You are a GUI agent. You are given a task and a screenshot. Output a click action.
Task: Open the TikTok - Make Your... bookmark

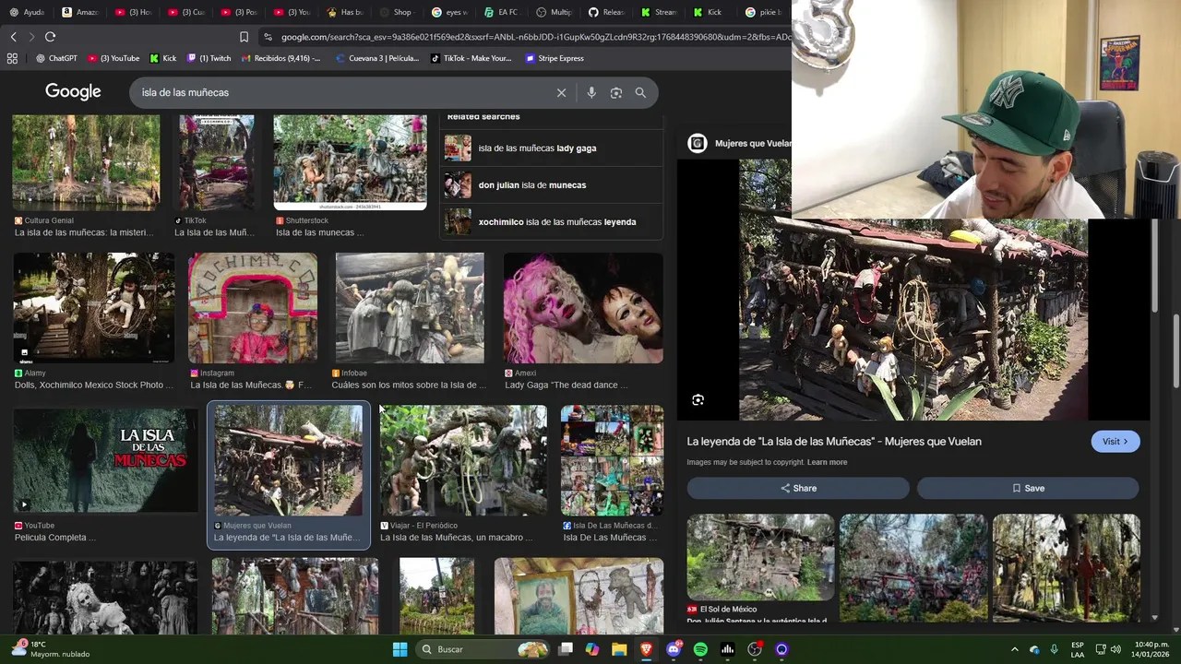click(471, 58)
